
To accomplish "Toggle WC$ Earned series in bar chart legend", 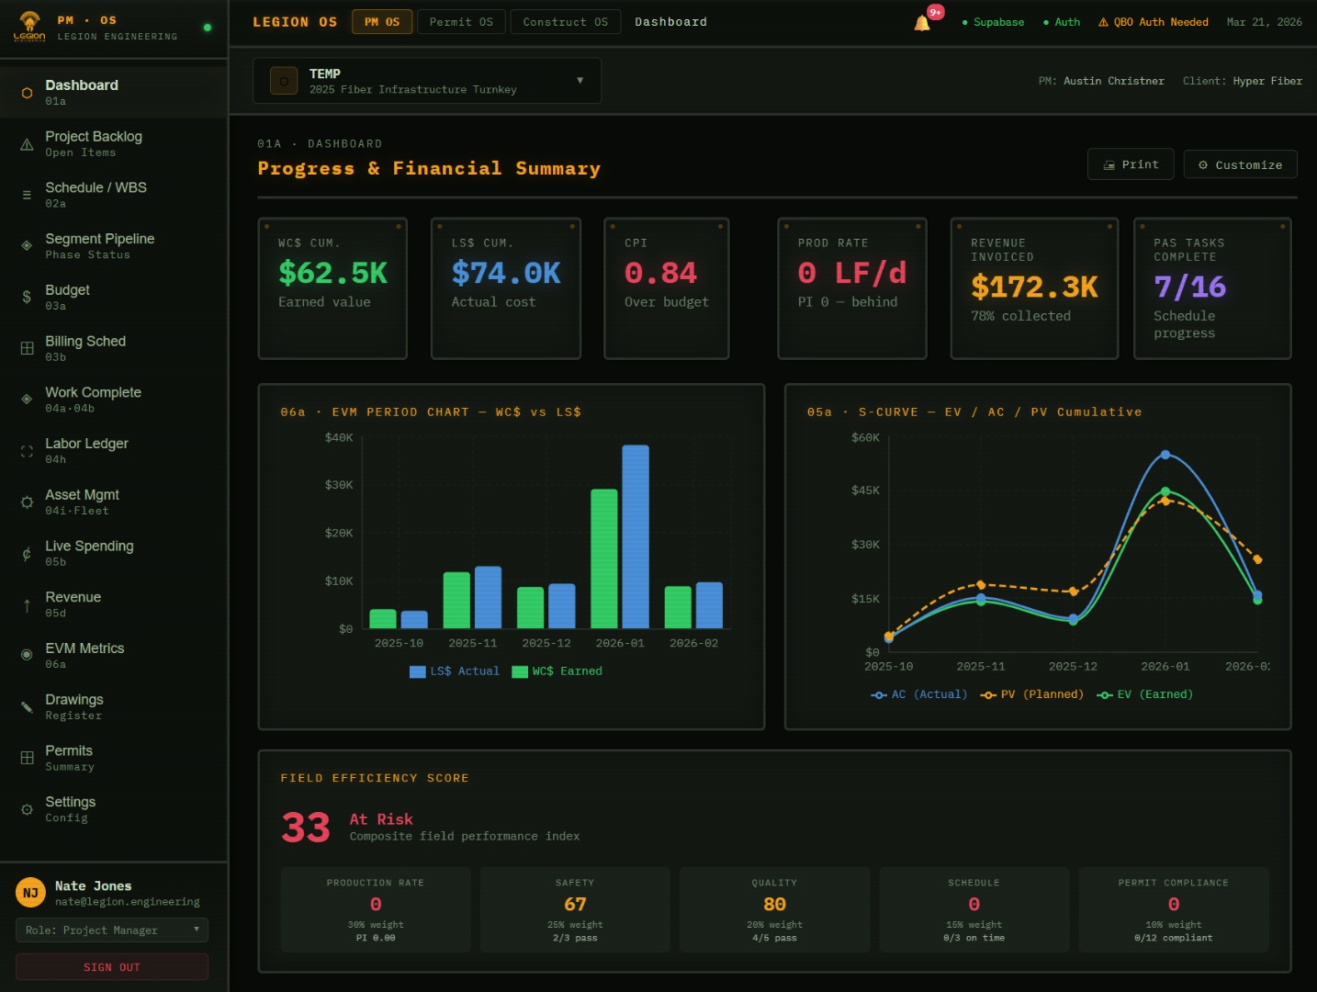I will pyautogui.click(x=557, y=671).
